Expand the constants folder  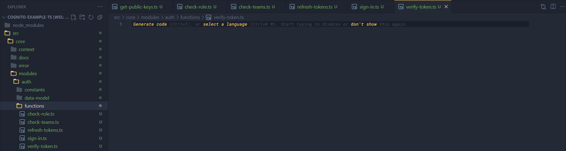(54, 90)
